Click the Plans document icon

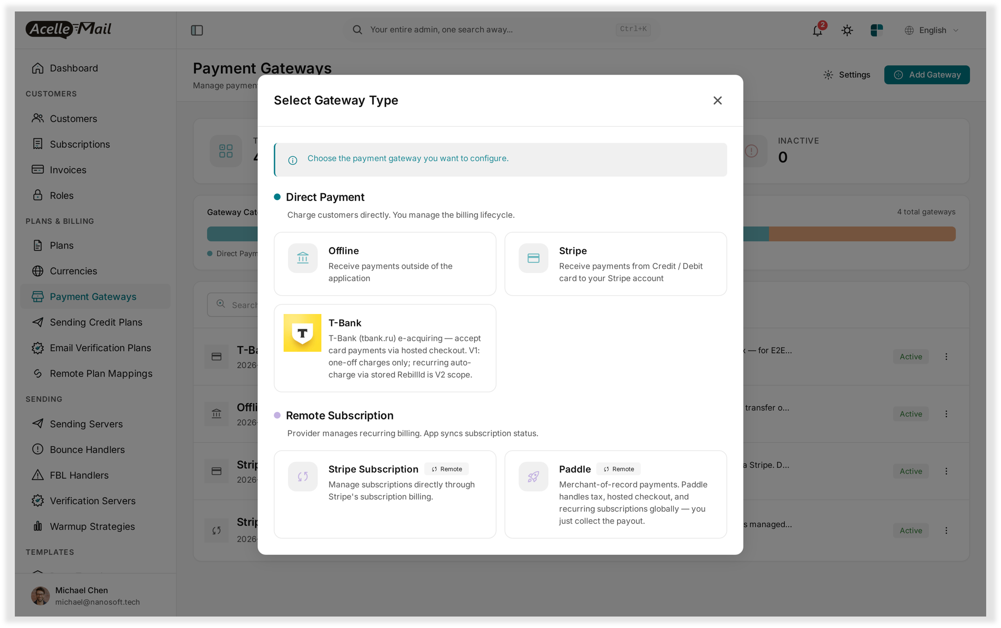[x=37, y=245]
